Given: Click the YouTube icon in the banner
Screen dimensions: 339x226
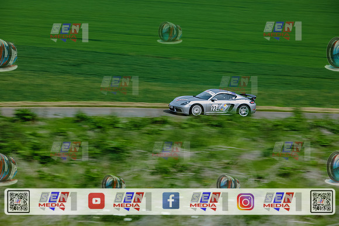Looking at the screenshot, I should click(x=96, y=201).
